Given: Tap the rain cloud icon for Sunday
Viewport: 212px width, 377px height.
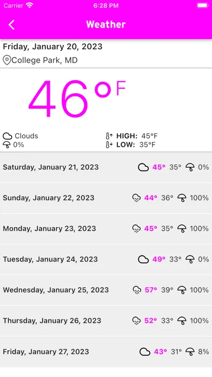Looking at the screenshot, I should tap(136, 198).
